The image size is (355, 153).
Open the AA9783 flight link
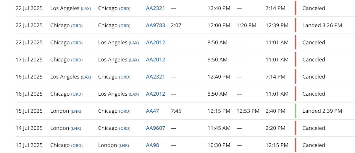point(155,25)
